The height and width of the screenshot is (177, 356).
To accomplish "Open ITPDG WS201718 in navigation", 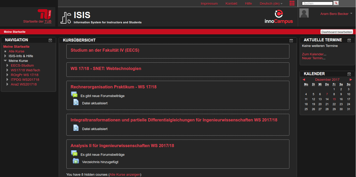I will [x=25, y=79].
